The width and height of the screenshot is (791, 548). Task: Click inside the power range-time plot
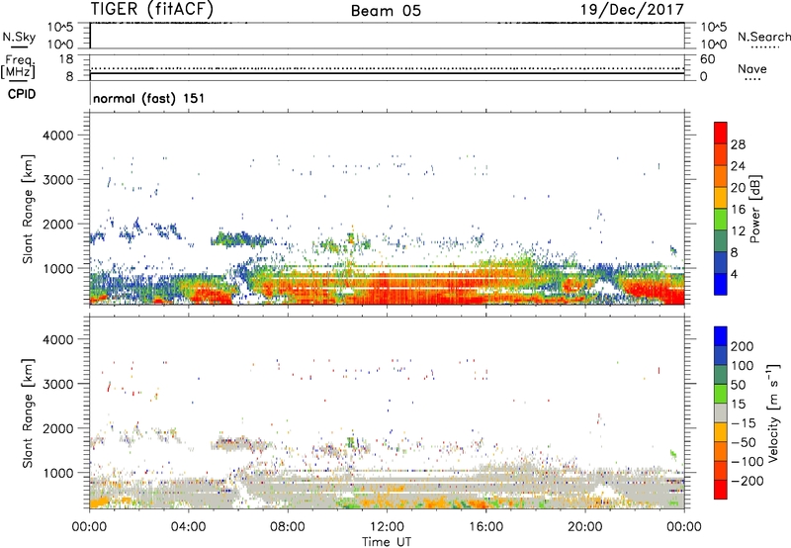click(x=387, y=209)
